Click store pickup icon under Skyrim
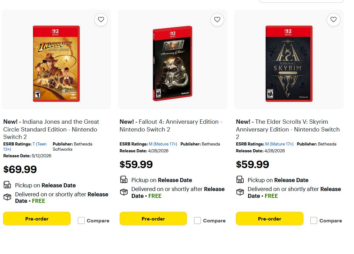The width and height of the screenshot is (354, 254). pos(240,180)
